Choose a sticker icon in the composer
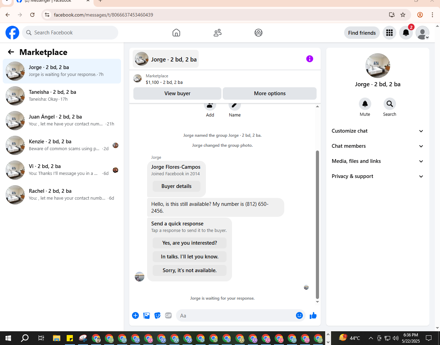Screen dimensions: 440x345 pos(157,315)
